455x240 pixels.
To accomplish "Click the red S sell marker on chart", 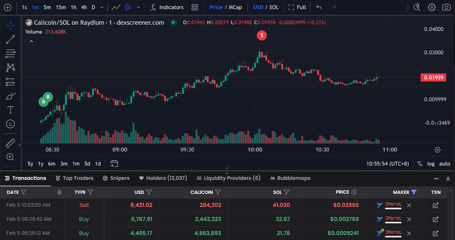I will coord(262,36).
